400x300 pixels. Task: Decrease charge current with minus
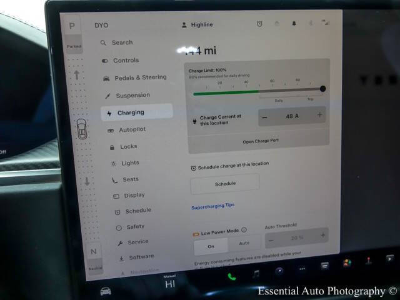pyautogui.click(x=264, y=117)
